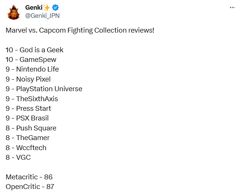Click the Push Square score line
The image size is (235, 196).
point(31,128)
